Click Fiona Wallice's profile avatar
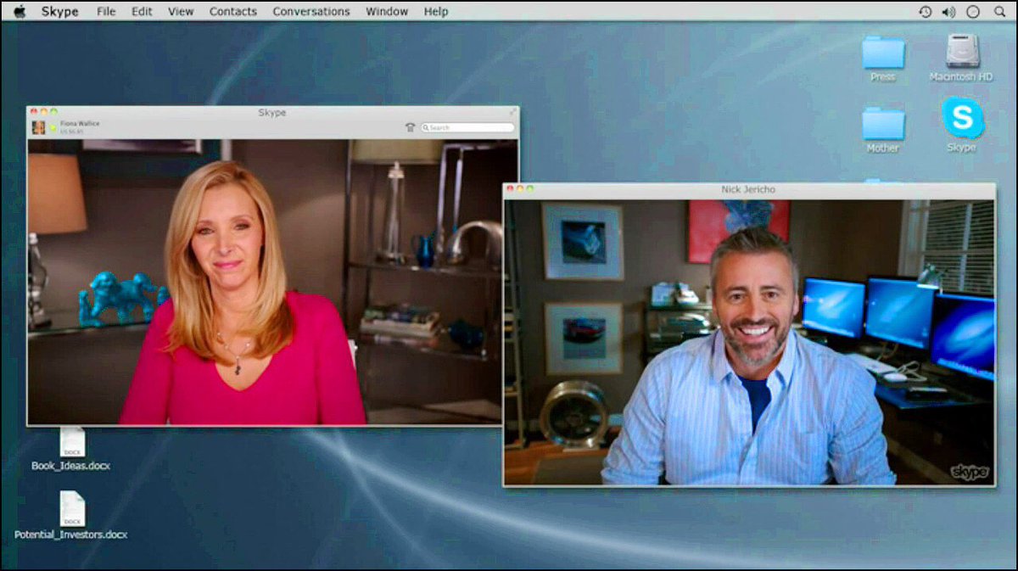Viewport: 1018px width, 571px height. [x=39, y=127]
